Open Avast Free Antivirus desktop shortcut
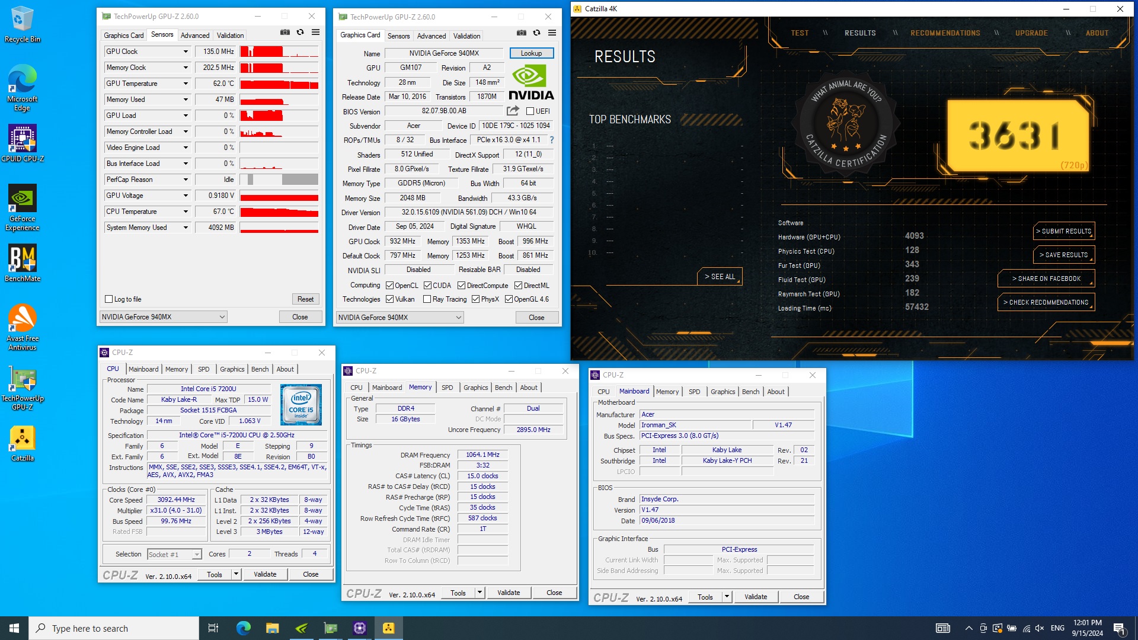This screenshot has width=1138, height=640. (22, 327)
